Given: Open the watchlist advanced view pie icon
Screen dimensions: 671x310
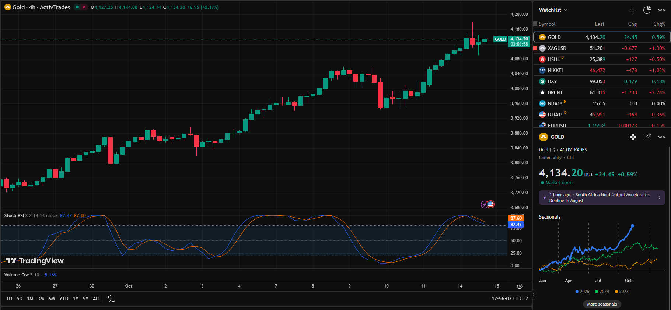Looking at the screenshot, I should point(647,10).
